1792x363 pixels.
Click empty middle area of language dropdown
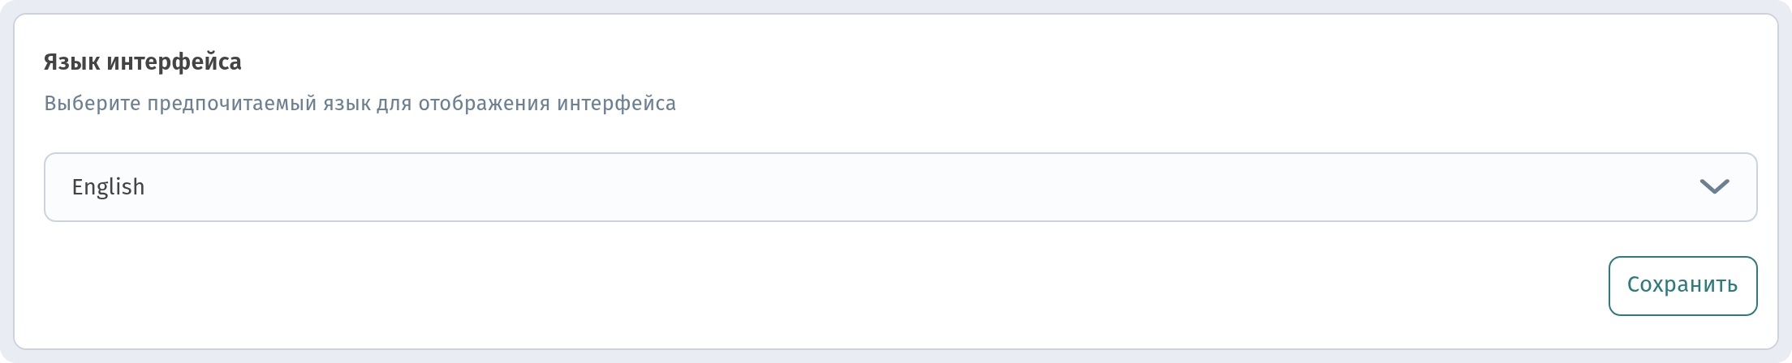pyautogui.click(x=900, y=187)
